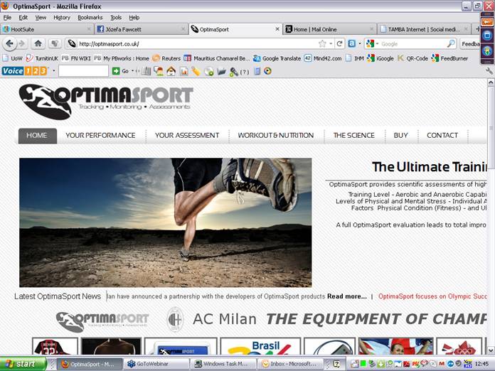Click the folder icon in Voice123 toolbar
495x371 pixels.
222,72
